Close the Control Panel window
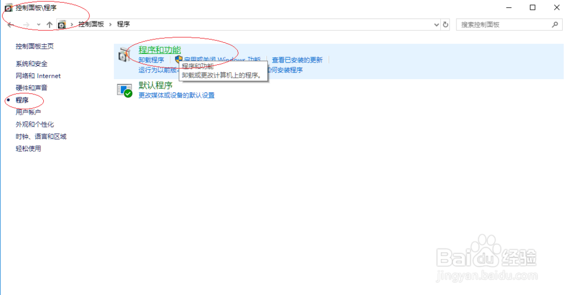This screenshot has width=569, height=295. [556, 7]
